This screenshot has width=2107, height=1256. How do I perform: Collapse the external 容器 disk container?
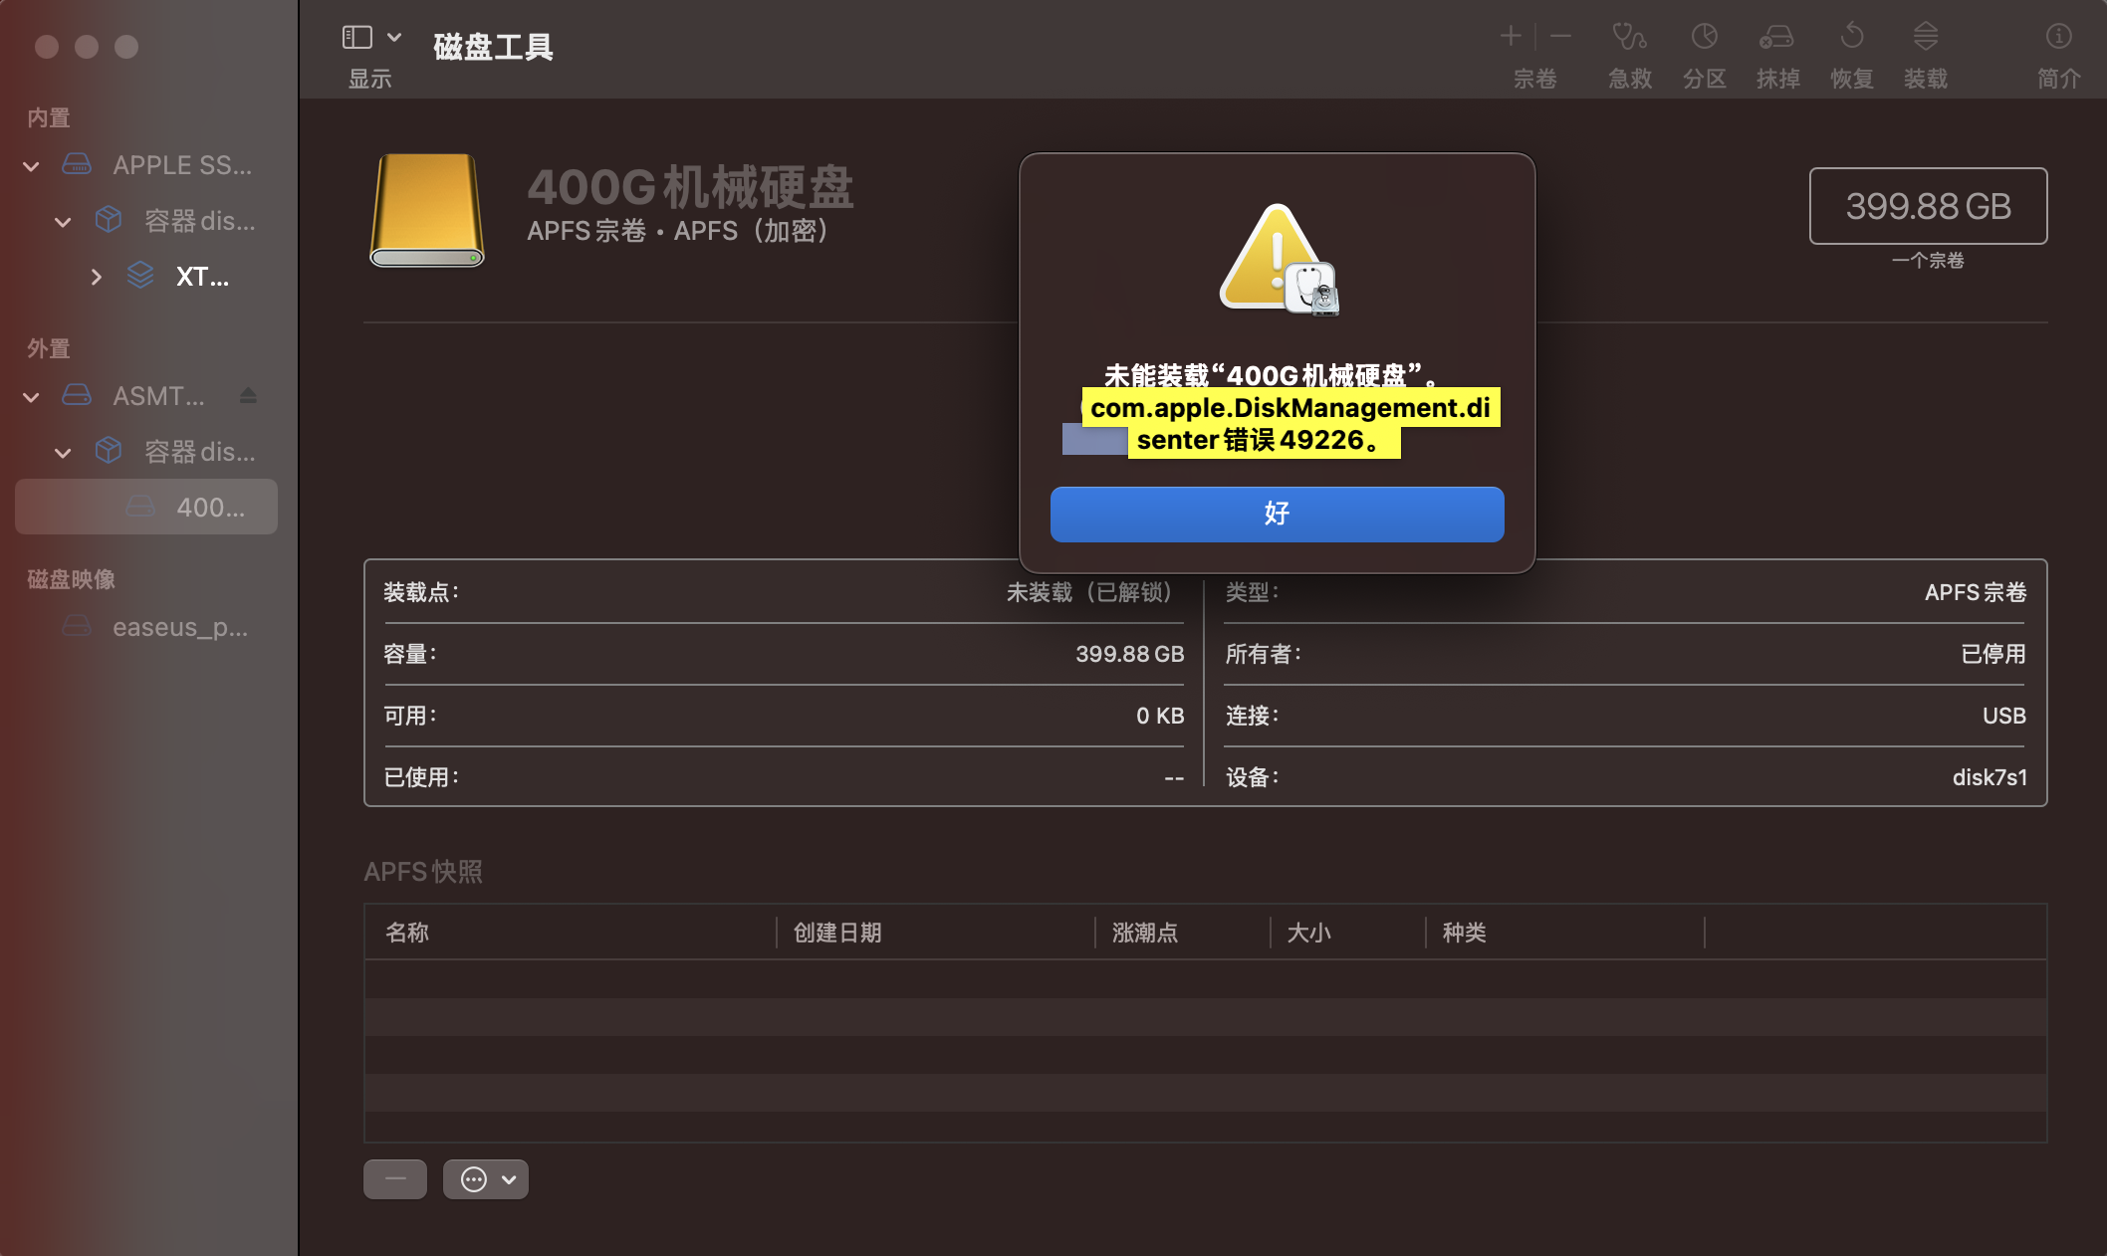(63, 453)
